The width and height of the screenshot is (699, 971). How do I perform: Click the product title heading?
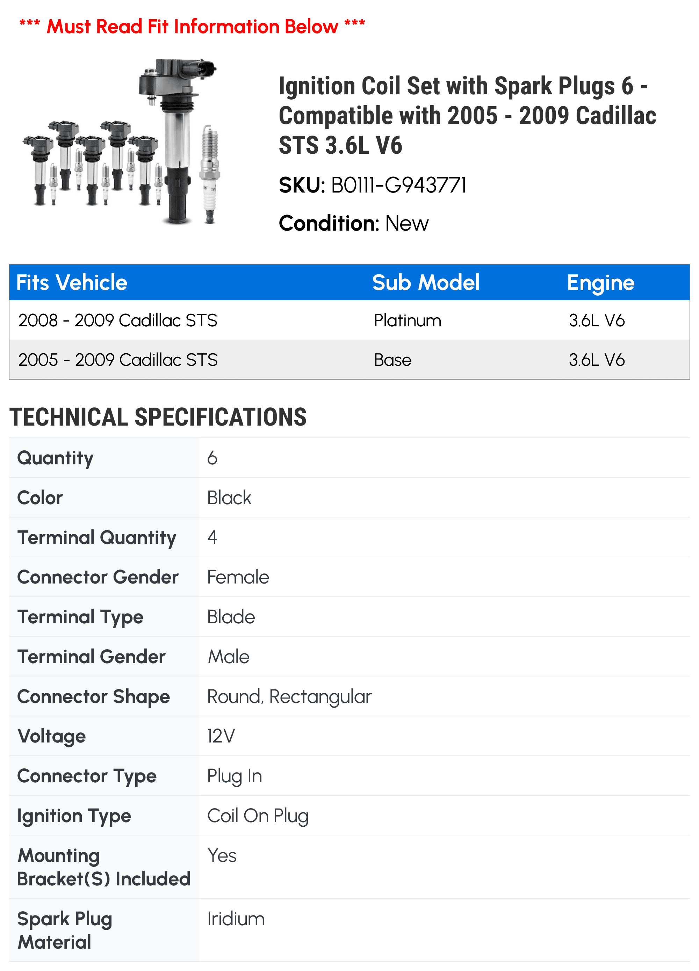point(467,115)
